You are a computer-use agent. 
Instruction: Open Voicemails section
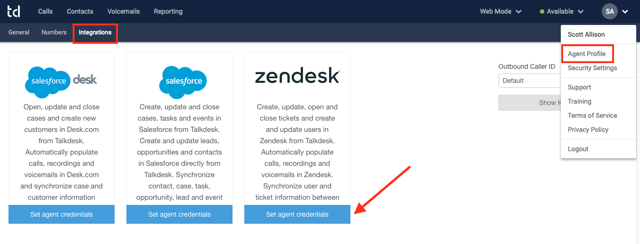point(124,11)
